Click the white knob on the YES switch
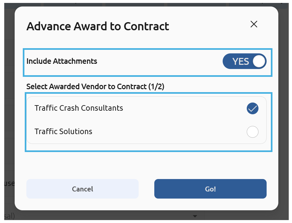Viewport: 292px width, 223px height. click(x=259, y=61)
